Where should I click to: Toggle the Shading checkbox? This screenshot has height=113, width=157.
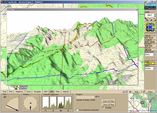tap(103, 108)
